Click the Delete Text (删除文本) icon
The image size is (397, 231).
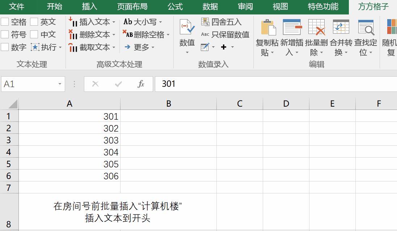tap(73, 34)
